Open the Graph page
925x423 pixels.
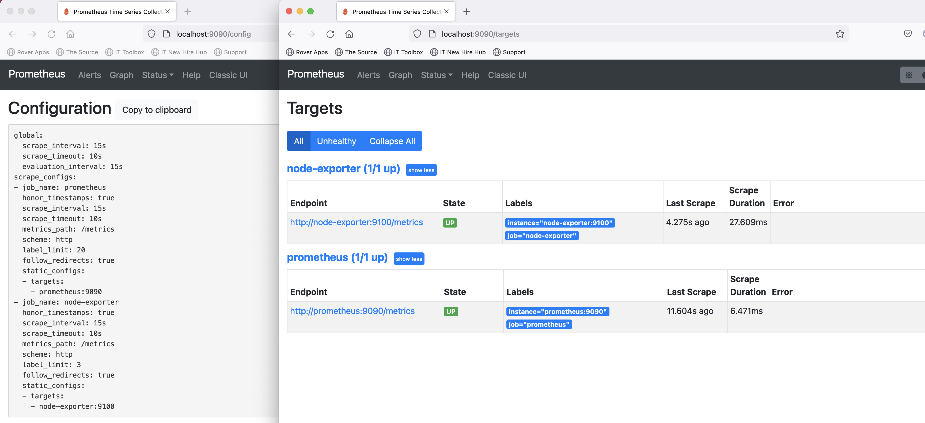[400, 75]
